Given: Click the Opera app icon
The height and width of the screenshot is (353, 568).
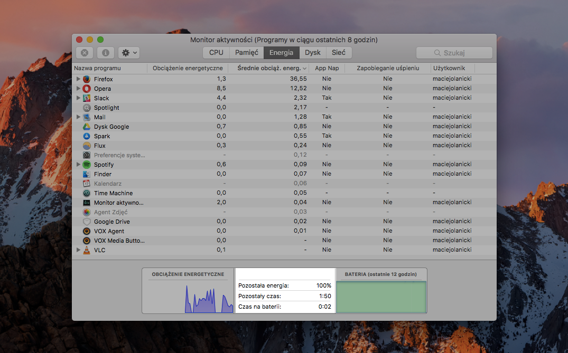Looking at the screenshot, I should coord(87,89).
